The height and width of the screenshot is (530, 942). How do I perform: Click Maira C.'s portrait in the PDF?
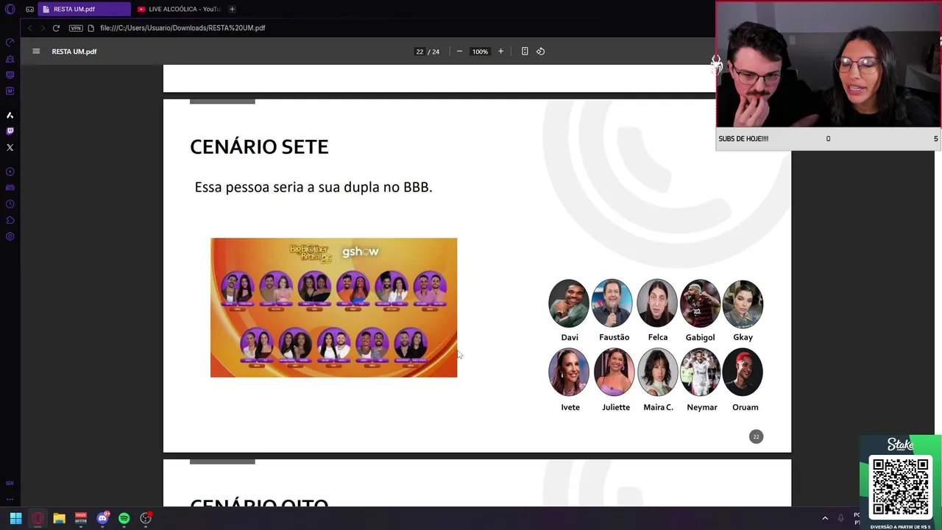[x=658, y=372]
